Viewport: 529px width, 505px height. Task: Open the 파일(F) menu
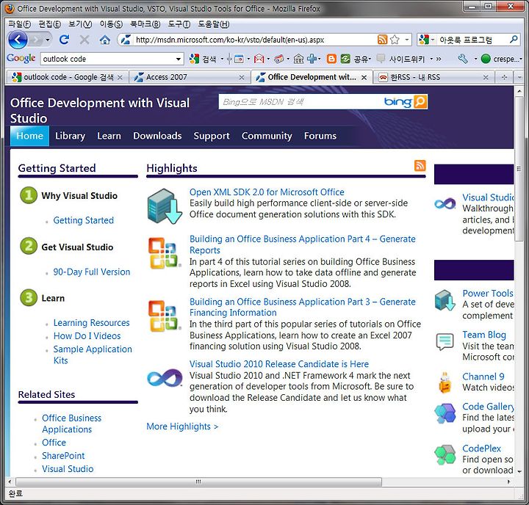(19, 24)
